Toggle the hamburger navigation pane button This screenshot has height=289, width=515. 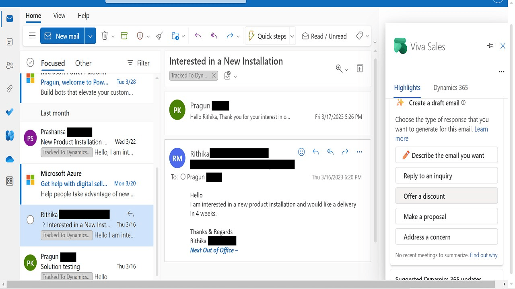[32, 36]
